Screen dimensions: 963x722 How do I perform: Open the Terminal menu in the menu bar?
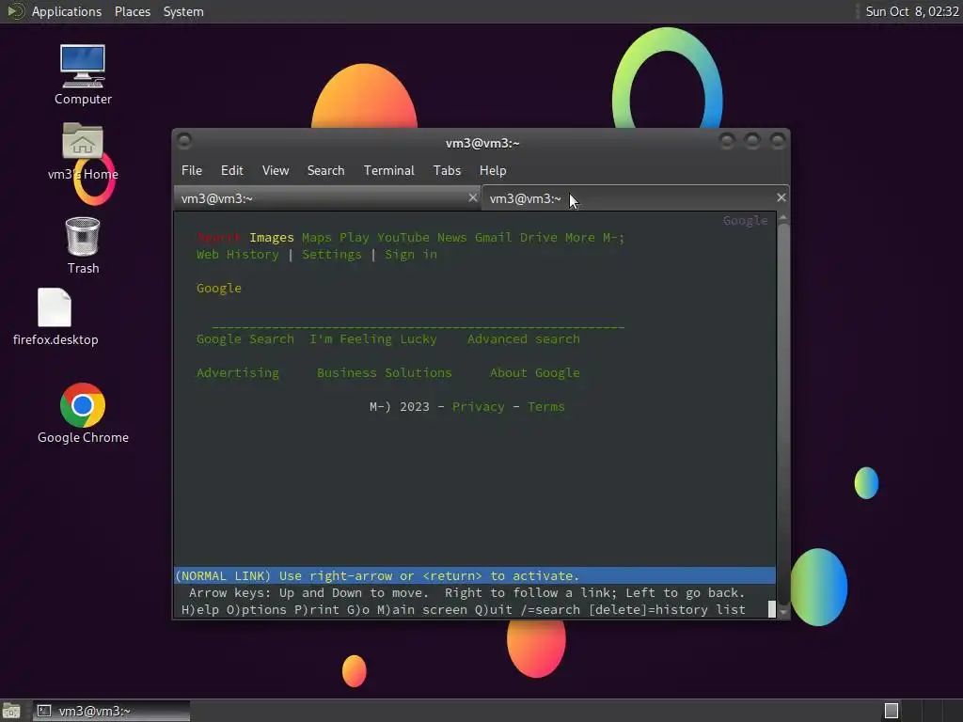pyautogui.click(x=388, y=171)
